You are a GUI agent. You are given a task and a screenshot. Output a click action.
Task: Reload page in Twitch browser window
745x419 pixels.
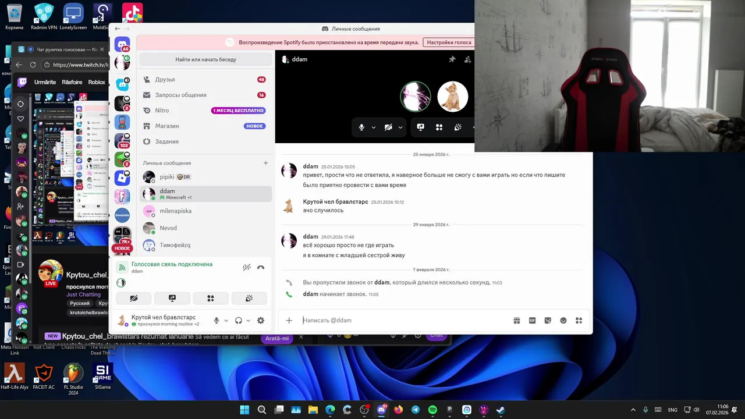33,65
